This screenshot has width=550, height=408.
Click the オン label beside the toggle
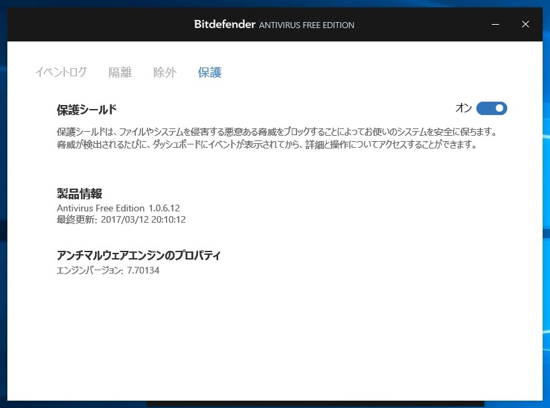464,108
